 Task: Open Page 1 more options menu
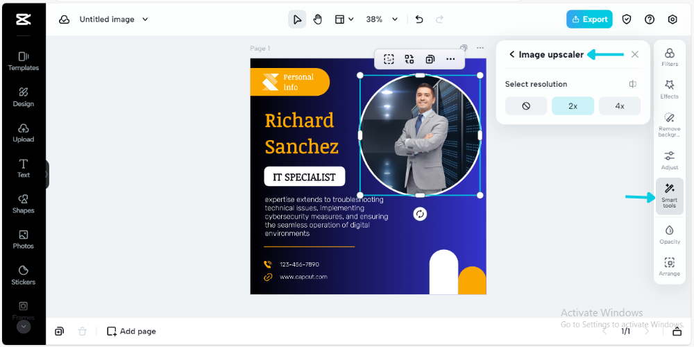coord(480,48)
